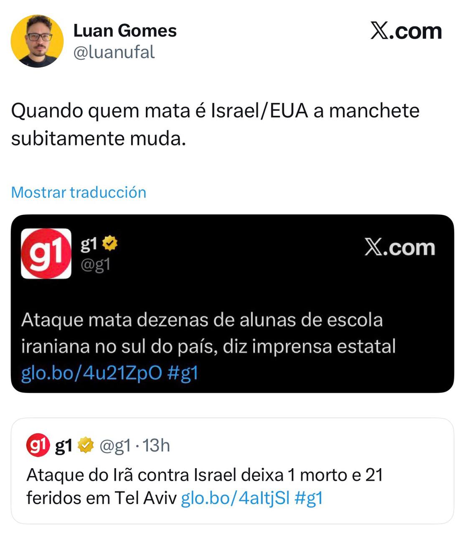This screenshot has width=465, height=535.
Task: Click the #g1 hashtag in quoted post
Action: tap(309, 498)
